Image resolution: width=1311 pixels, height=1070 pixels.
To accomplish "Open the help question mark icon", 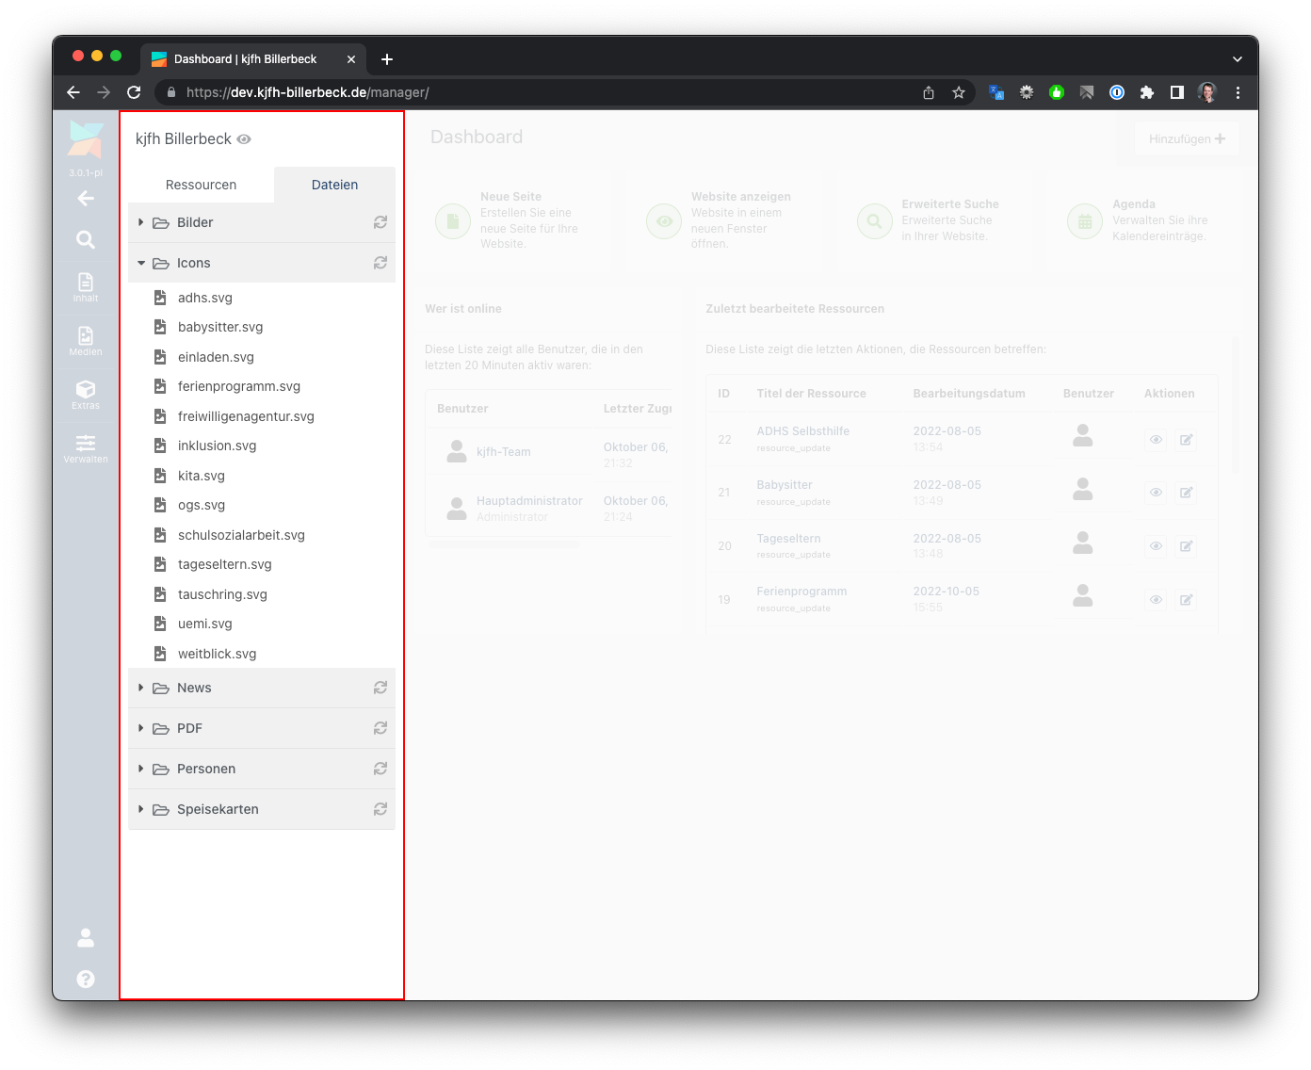I will [x=86, y=979].
